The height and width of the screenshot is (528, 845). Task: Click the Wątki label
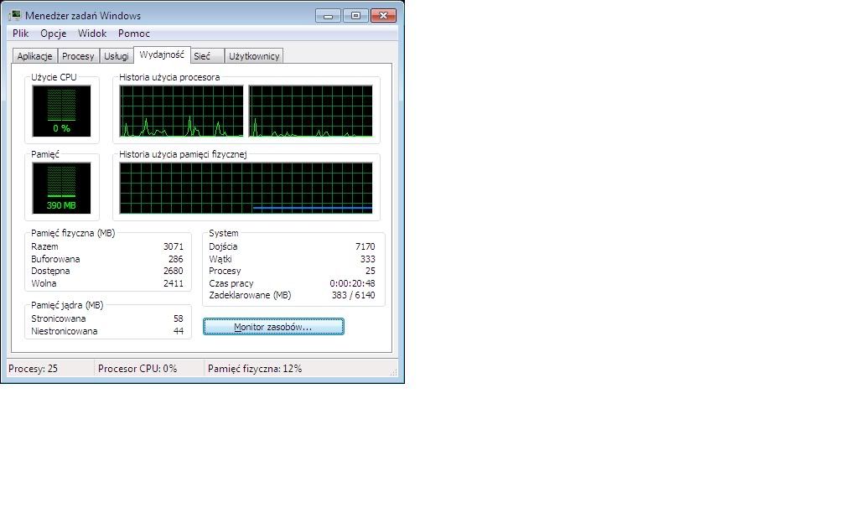[220, 259]
